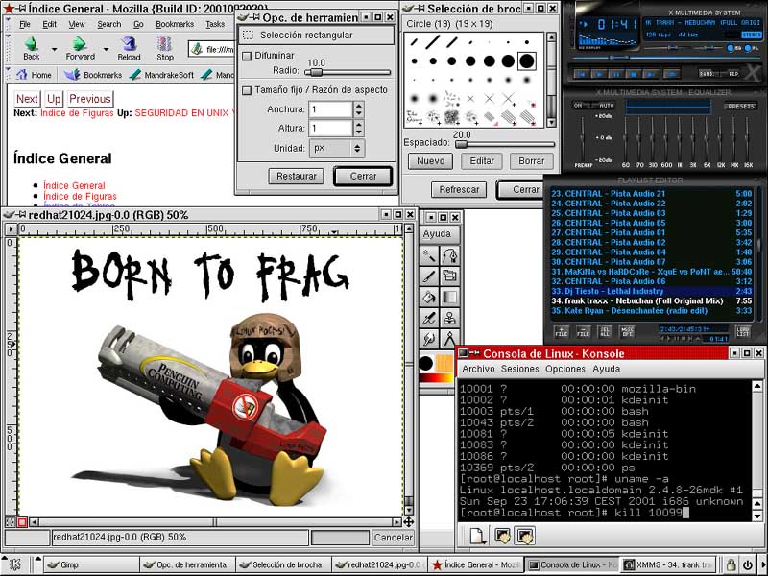The image size is (768, 576).
Task: Click add file button in XMMS playlist
Action: click(x=562, y=332)
